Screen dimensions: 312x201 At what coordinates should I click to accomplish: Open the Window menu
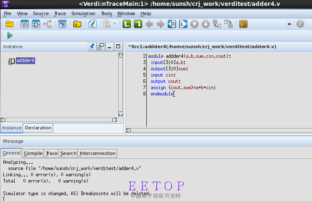(126, 13)
